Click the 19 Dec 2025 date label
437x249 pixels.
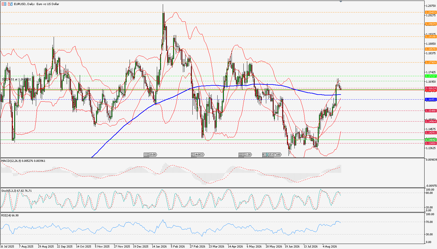pyautogui.click(x=141, y=246)
